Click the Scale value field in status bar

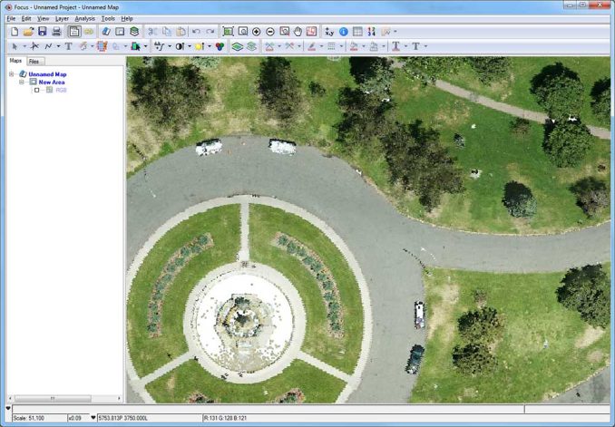click(x=39, y=418)
